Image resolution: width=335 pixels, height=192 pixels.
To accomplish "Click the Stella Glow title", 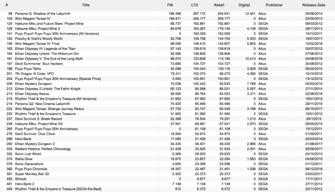I will [x=23, y=159].
